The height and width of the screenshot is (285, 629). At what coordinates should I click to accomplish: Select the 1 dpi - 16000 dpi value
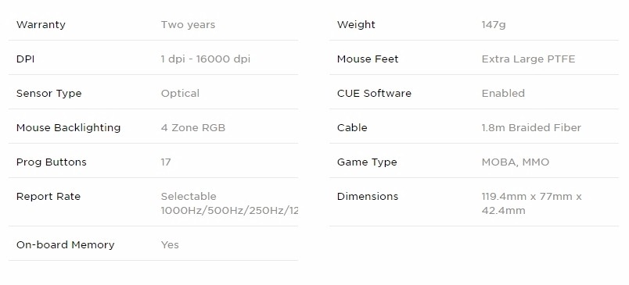point(206,59)
